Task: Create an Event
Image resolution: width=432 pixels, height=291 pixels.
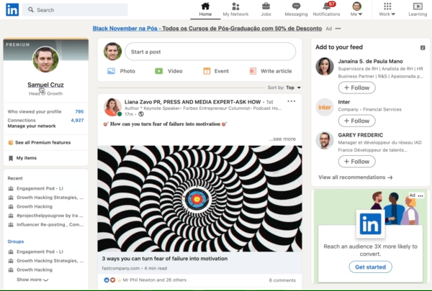Action: pyautogui.click(x=216, y=71)
